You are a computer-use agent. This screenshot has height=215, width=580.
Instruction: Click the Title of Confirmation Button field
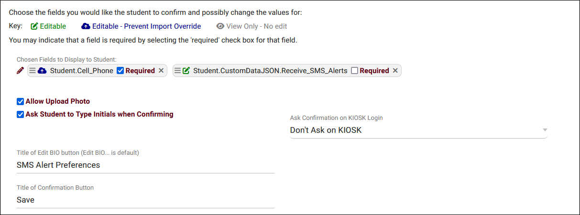coord(145,200)
